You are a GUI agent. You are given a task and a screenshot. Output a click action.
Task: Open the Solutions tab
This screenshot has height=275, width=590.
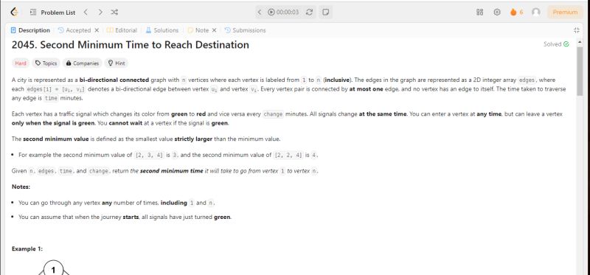tap(162, 30)
